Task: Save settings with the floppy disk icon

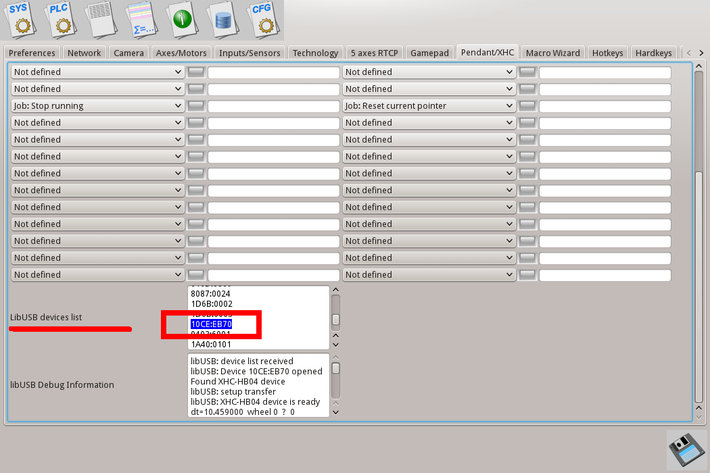Action: click(686, 449)
